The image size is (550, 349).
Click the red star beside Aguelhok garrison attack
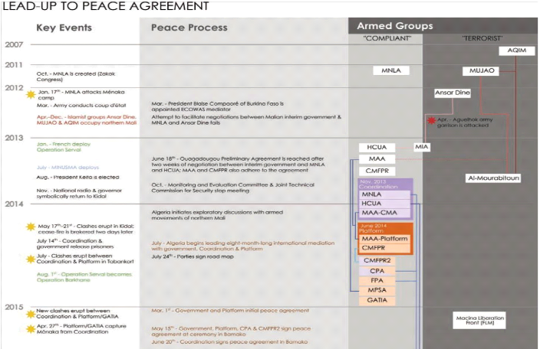[431, 121]
